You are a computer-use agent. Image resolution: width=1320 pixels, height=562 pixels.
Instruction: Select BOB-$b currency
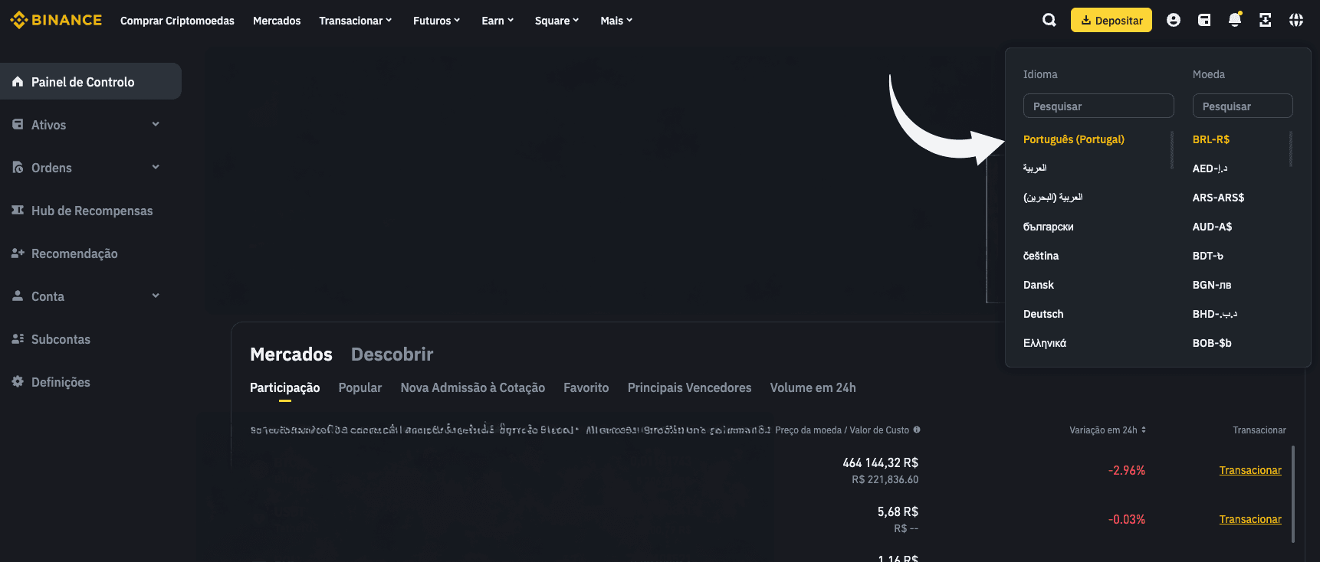tap(1212, 343)
